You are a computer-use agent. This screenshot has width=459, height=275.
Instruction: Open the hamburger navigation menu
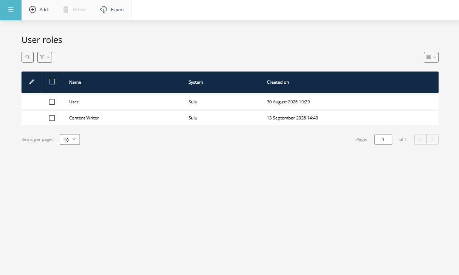[x=11, y=10]
